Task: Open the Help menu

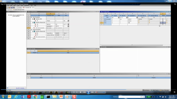Action: pyautogui.click(x=35, y=5)
